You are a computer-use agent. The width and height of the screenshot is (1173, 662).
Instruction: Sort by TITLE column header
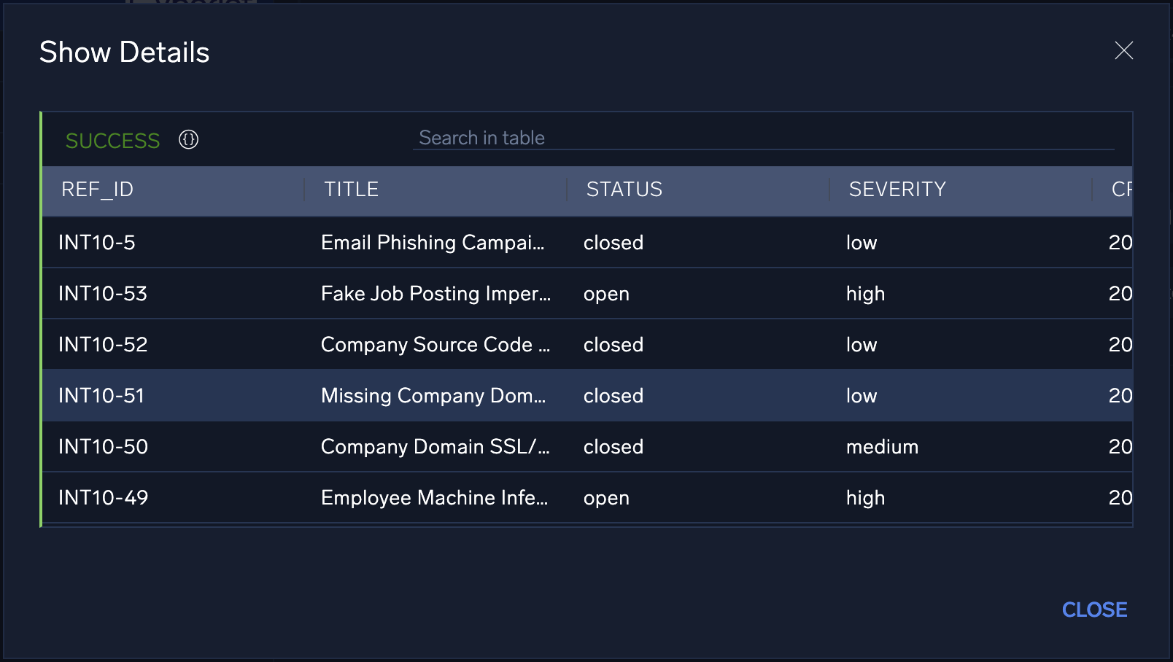tap(352, 190)
